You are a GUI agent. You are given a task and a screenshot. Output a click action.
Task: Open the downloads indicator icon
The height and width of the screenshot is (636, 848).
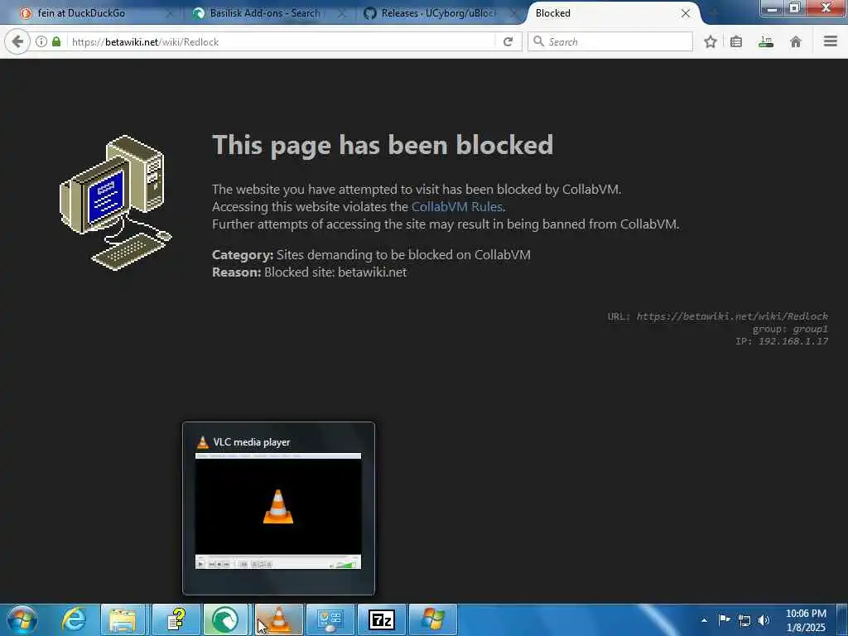pyautogui.click(x=766, y=41)
